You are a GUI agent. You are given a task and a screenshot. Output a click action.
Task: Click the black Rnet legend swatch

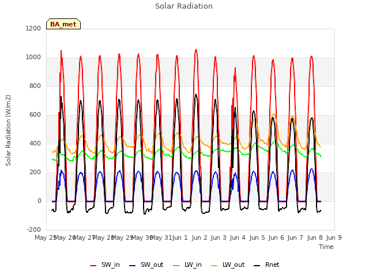point(257,266)
